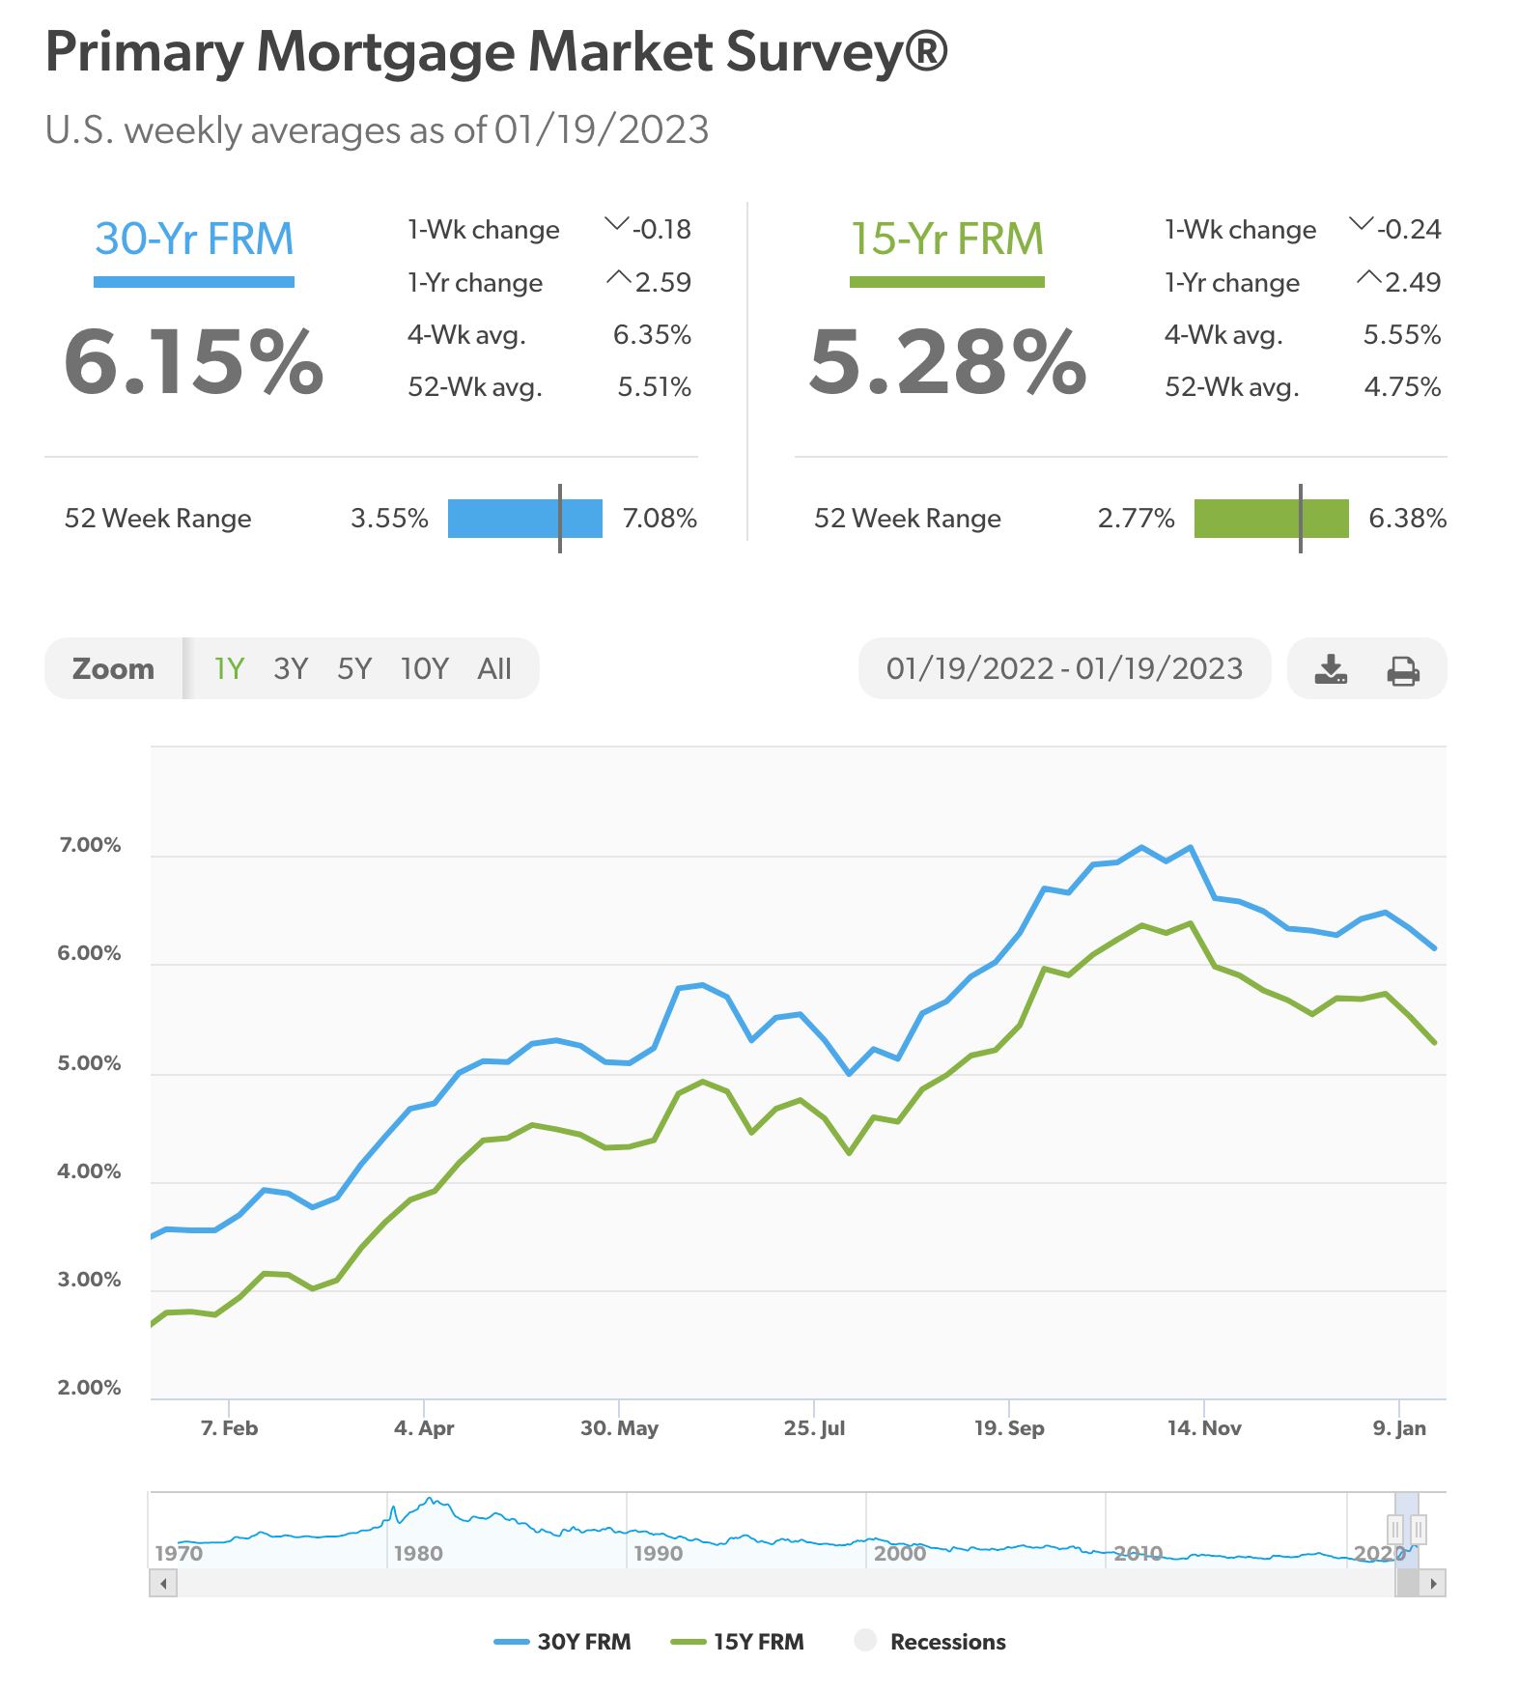This screenshot has width=1518, height=1692.
Task: Set chart zoom to 5Y
Action: point(354,669)
